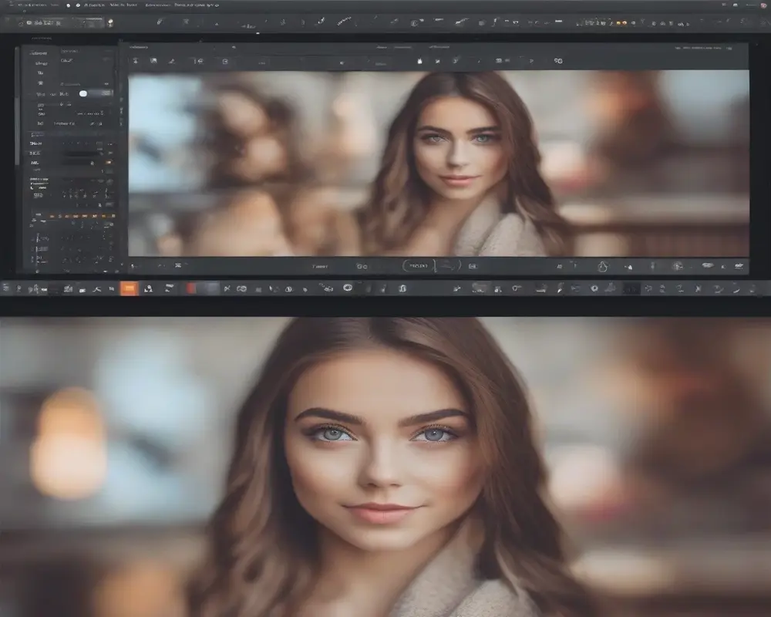Click the curve icon left of orange button
The height and width of the screenshot is (617, 771).
click(x=97, y=288)
